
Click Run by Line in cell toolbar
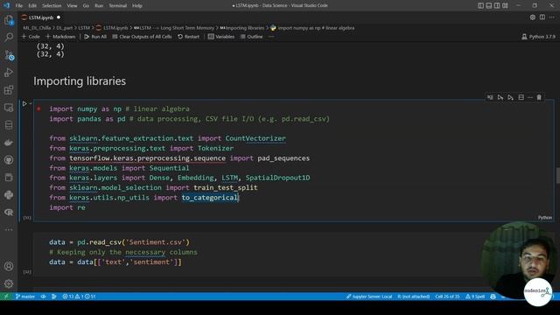[x=490, y=97]
